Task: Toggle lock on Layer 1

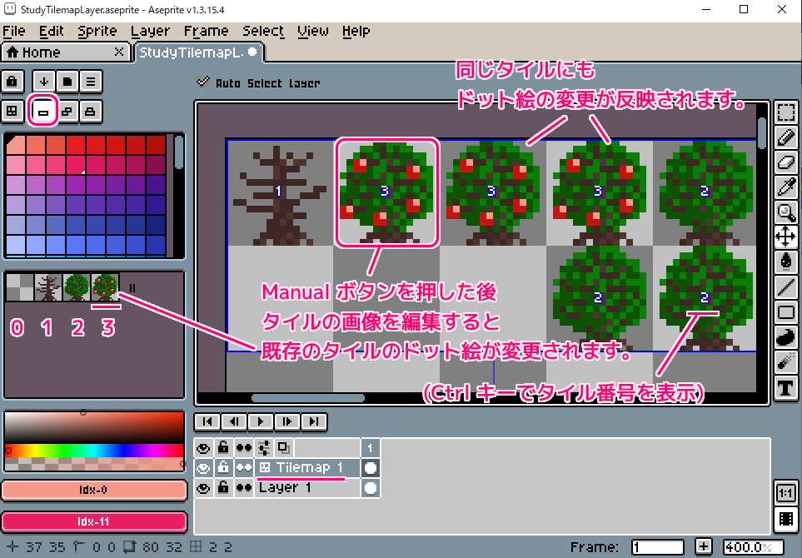Action: [223, 488]
